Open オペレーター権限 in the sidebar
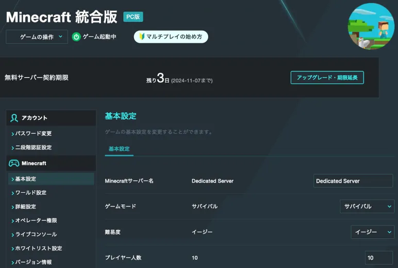Viewport: 398px width, 268px height. pyautogui.click(x=36, y=221)
